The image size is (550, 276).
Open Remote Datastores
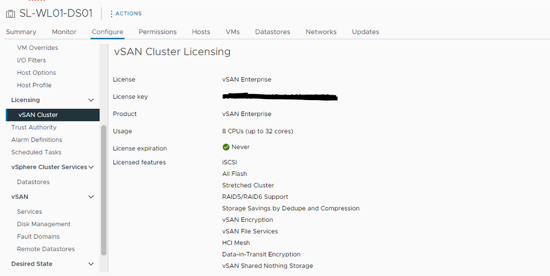click(46, 249)
